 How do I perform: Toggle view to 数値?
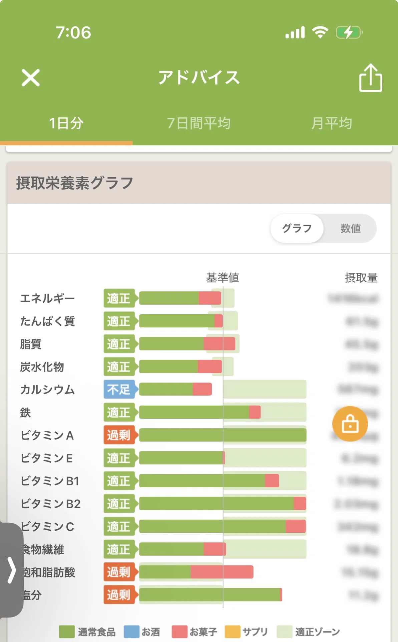tap(350, 228)
